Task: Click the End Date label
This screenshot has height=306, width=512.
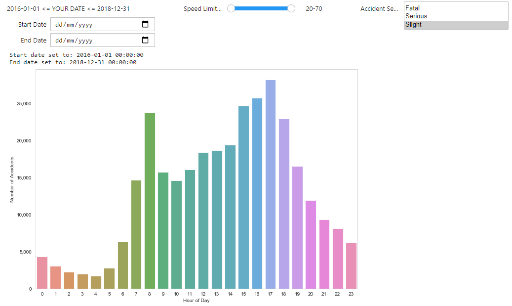Action: pos(34,40)
